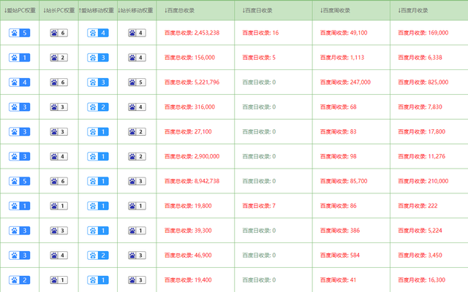Click webmaster PC weight badge 1 in 19,800 row
Image resolution: width=468 pixels, height=292 pixels.
[58, 206]
